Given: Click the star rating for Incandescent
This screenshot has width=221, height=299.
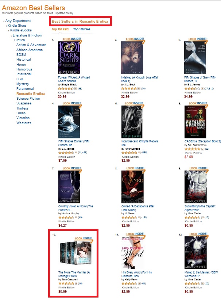Looking at the screenshot, I should coord(129,153).
